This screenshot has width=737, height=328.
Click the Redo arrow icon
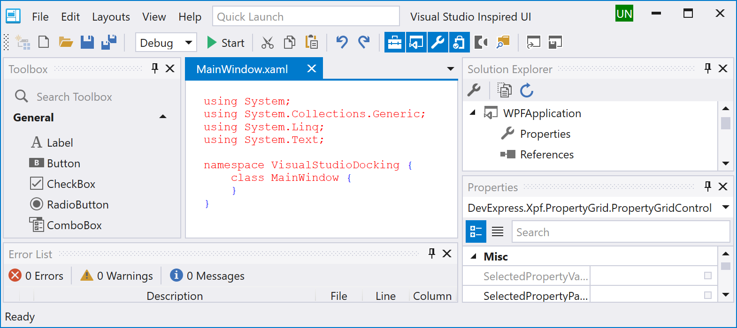364,43
